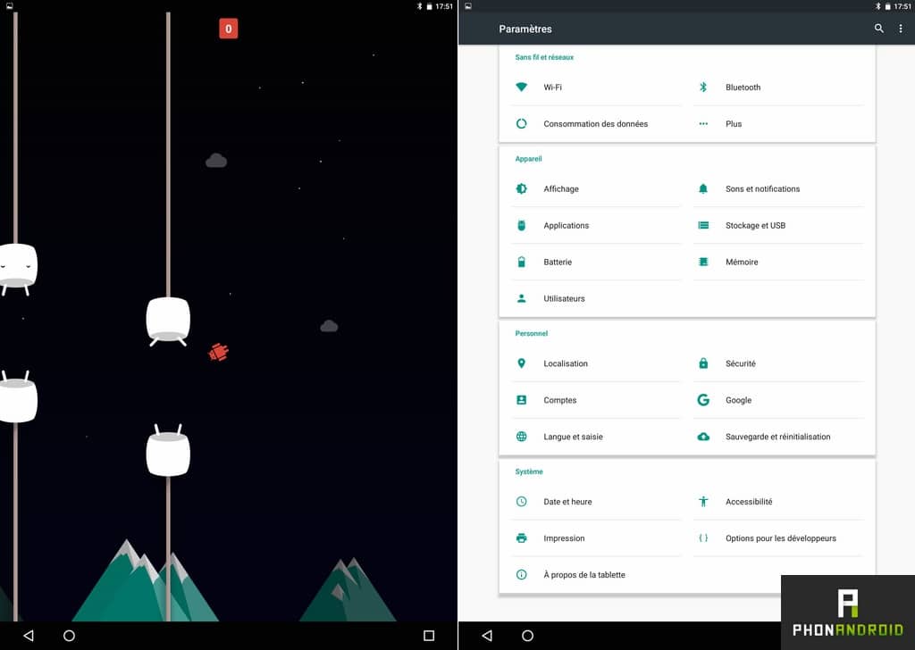
Task: Tap the Google G logo icon
Action: (703, 400)
